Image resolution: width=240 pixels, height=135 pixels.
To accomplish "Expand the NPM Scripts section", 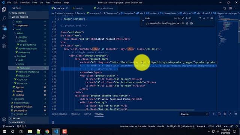I will (28, 122).
